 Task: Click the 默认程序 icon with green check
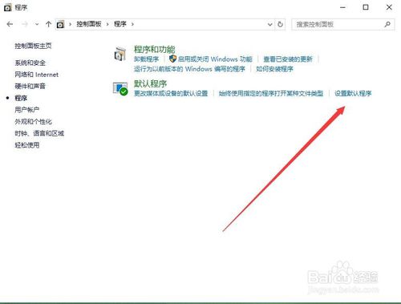(120, 88)
